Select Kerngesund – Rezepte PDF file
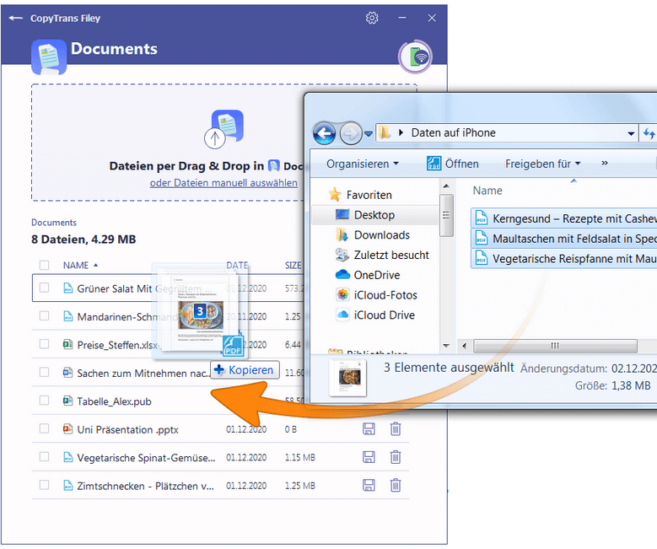The image size is (657, 549). coord(564,218)
